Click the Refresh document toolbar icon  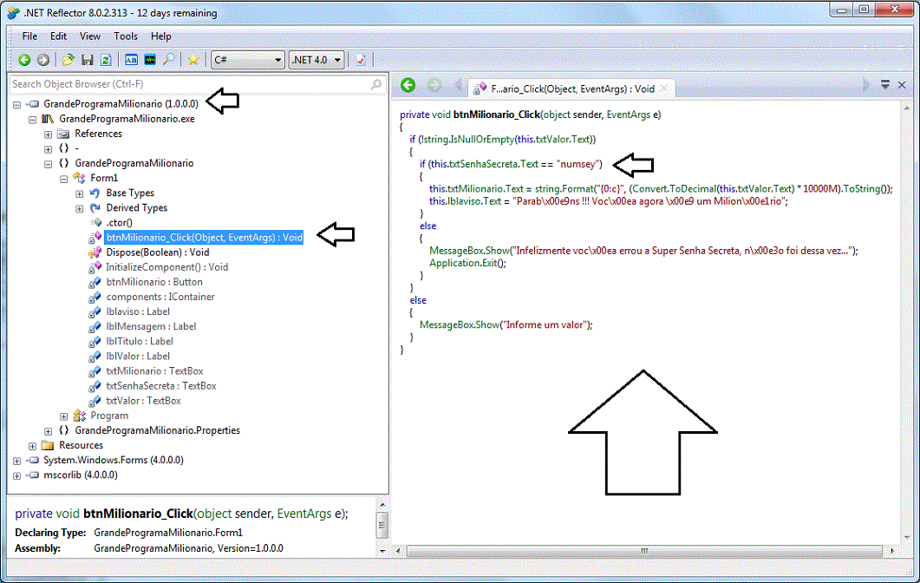pyautogui.click(x=106, y=59)
